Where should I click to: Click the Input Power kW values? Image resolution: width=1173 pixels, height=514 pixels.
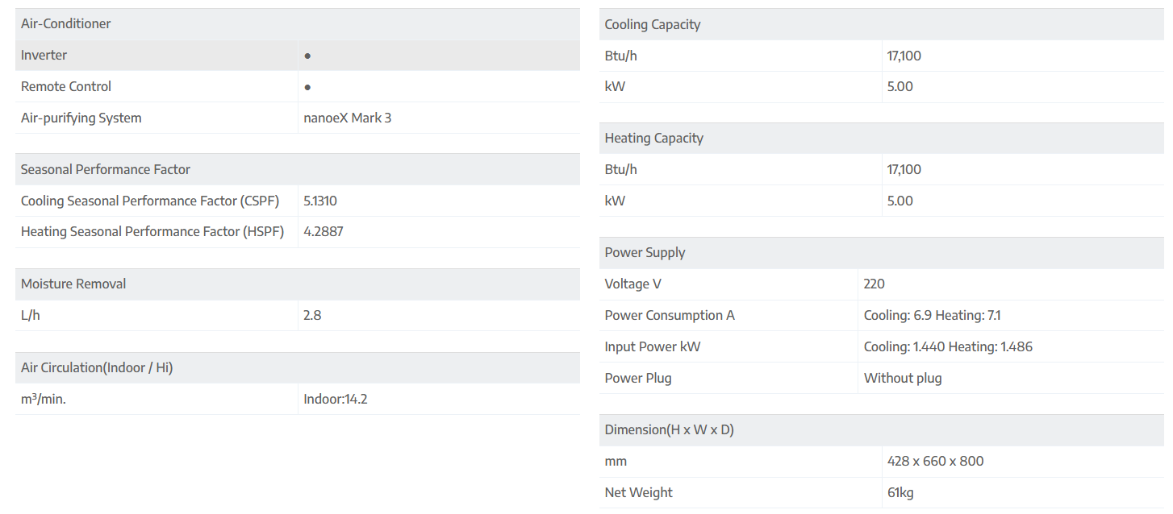click(948, 347)
